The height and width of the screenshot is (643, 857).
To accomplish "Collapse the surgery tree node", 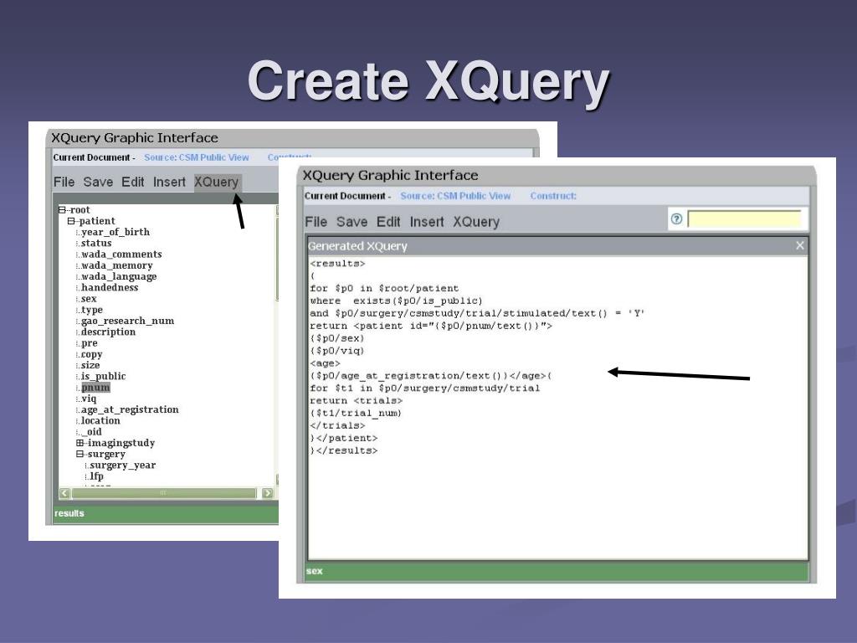I will tap(80, 454).
